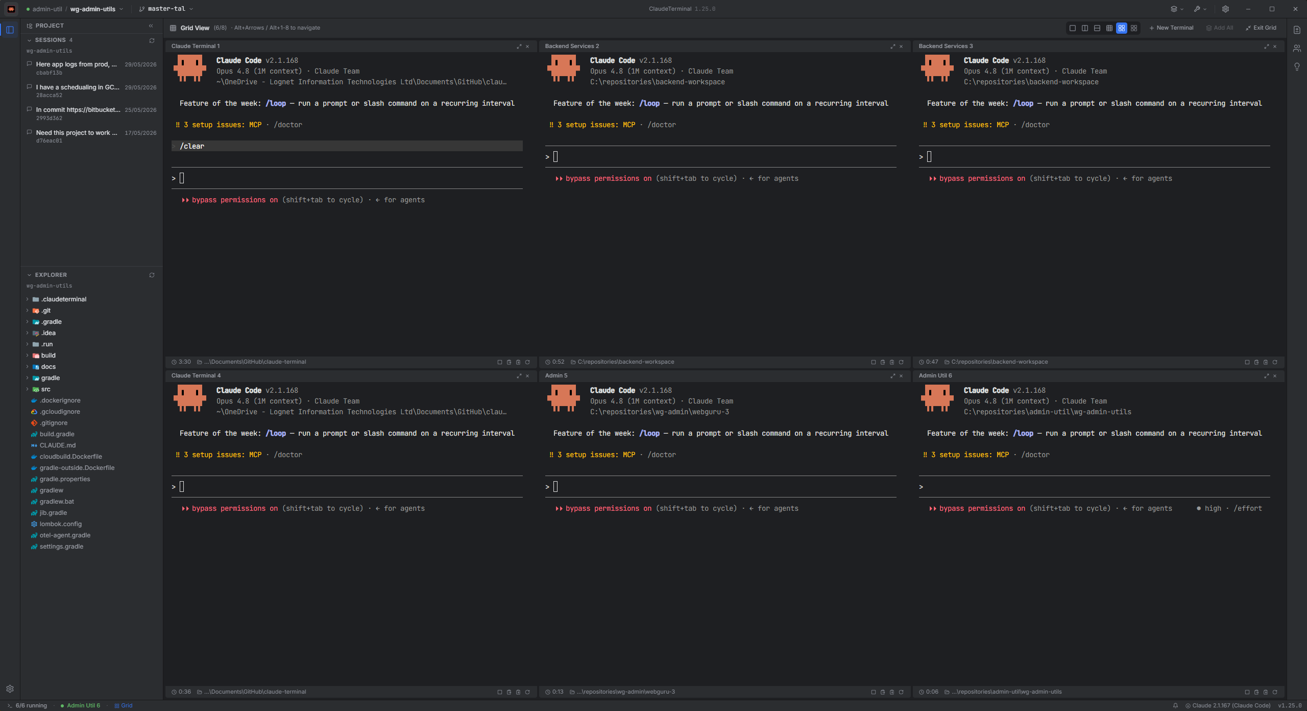Restart the Claude Terminal 1 session via footer icon
1307x711 pixels.
527,362
